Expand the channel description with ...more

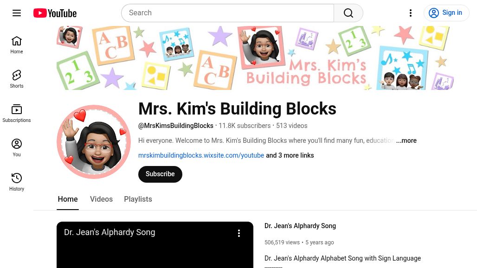pyautogui.click(x=406, y=140)
